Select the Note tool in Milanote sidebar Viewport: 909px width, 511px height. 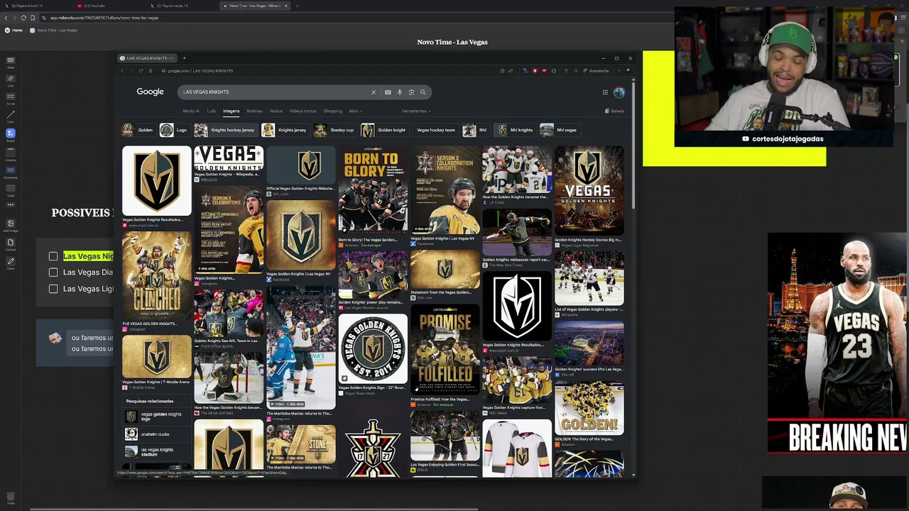tap(11, 62)
